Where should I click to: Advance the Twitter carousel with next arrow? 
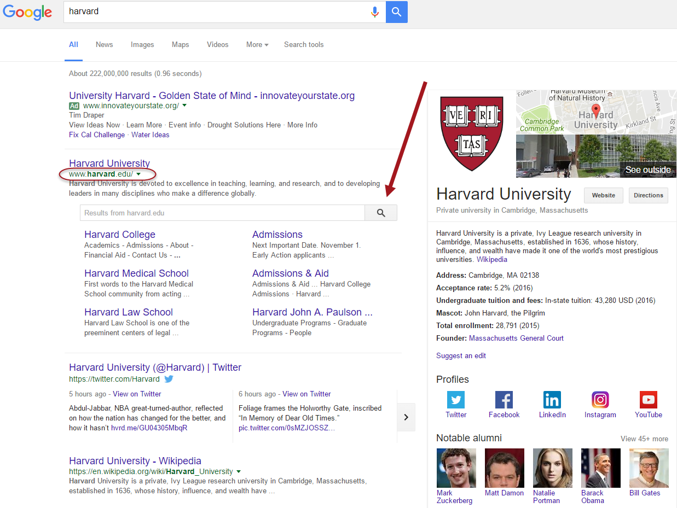[406, 417]
